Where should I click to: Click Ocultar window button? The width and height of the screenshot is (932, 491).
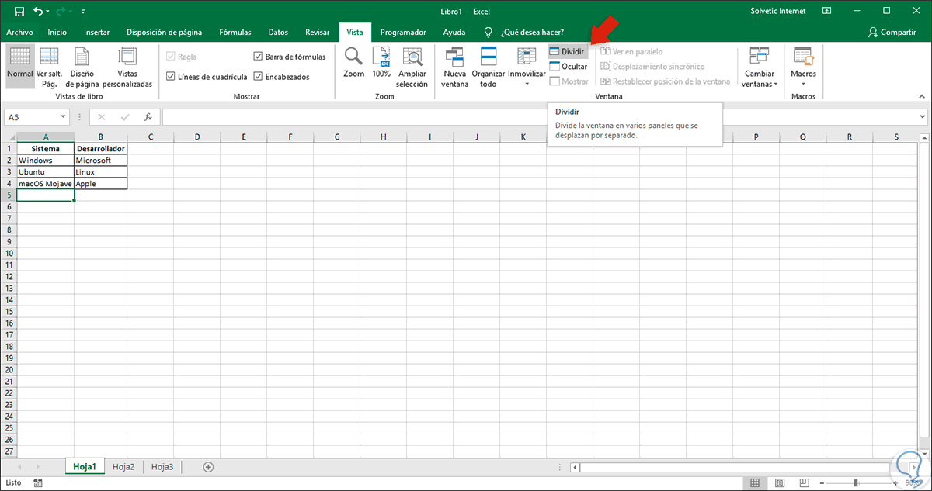[x=569, y=67]
